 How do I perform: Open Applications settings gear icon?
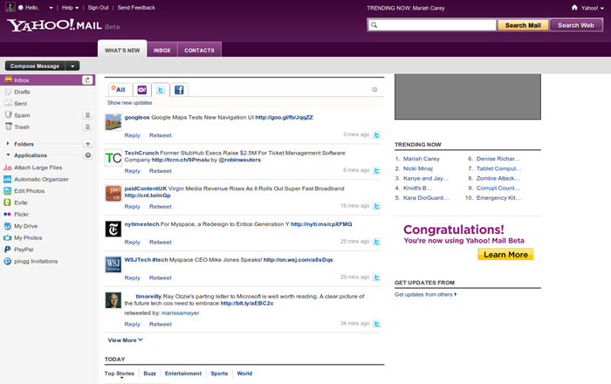coord(88,155)
